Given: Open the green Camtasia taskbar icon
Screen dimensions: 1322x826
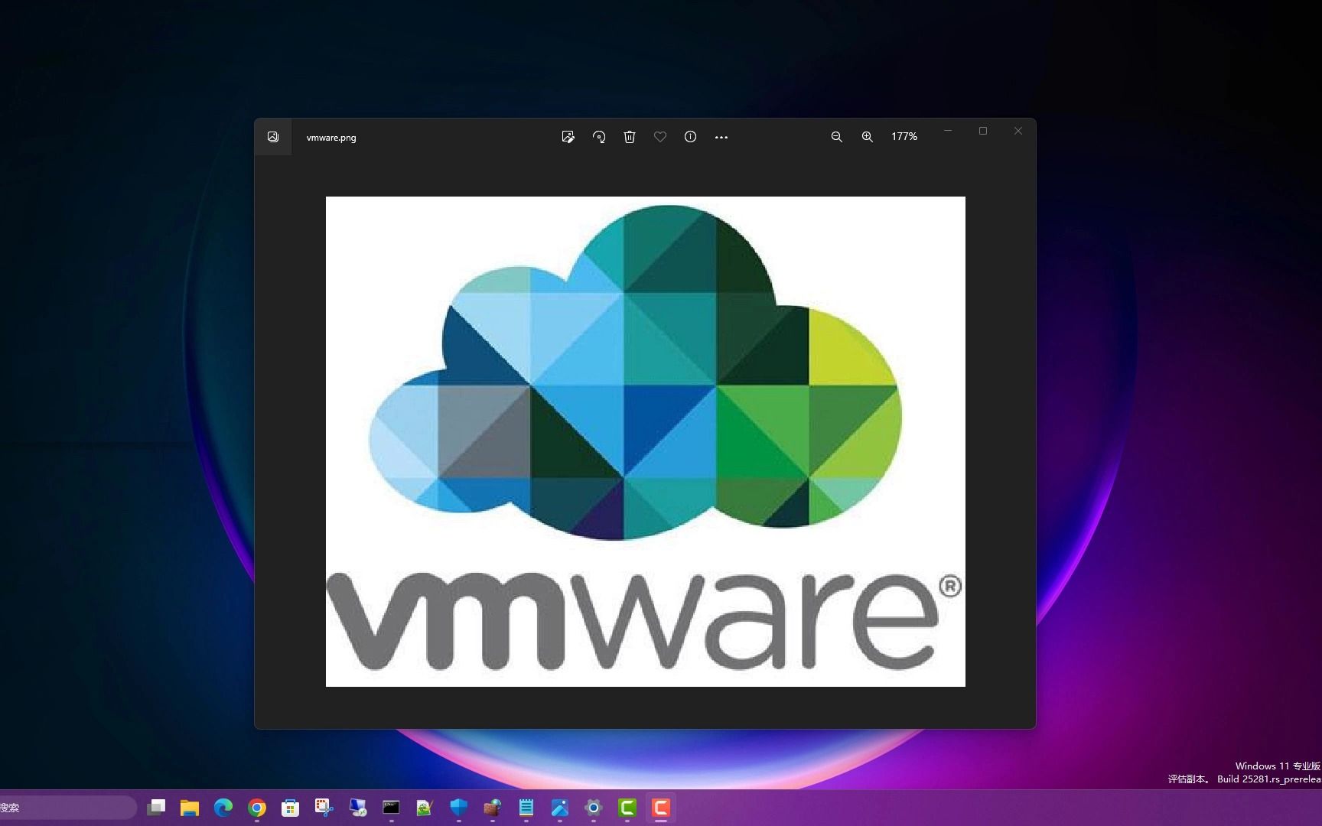Looking at the screenshot, I should (x=627, y=808).
